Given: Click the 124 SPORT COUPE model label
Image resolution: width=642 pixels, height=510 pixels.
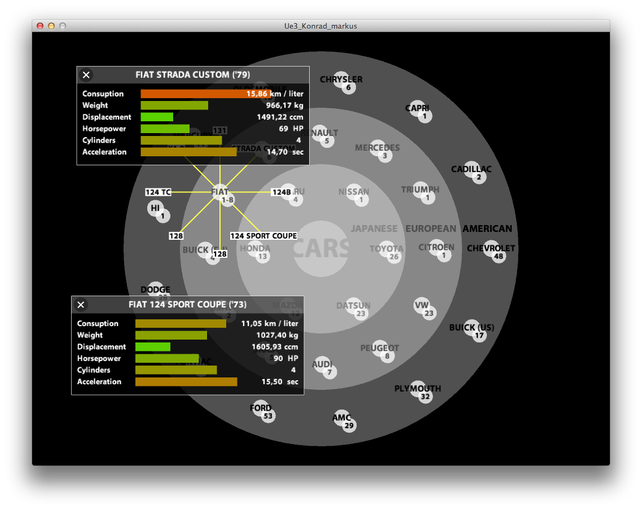Looking at the screenshot, I should point(263,236).
